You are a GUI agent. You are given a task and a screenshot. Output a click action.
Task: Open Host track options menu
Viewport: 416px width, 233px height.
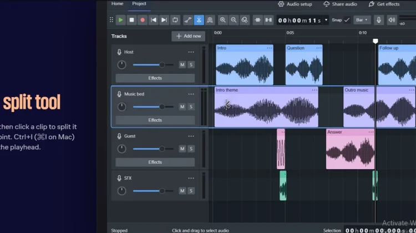tap(191, 52)
